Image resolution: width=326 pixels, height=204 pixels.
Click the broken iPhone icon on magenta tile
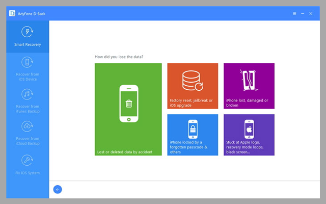point(249,81)
